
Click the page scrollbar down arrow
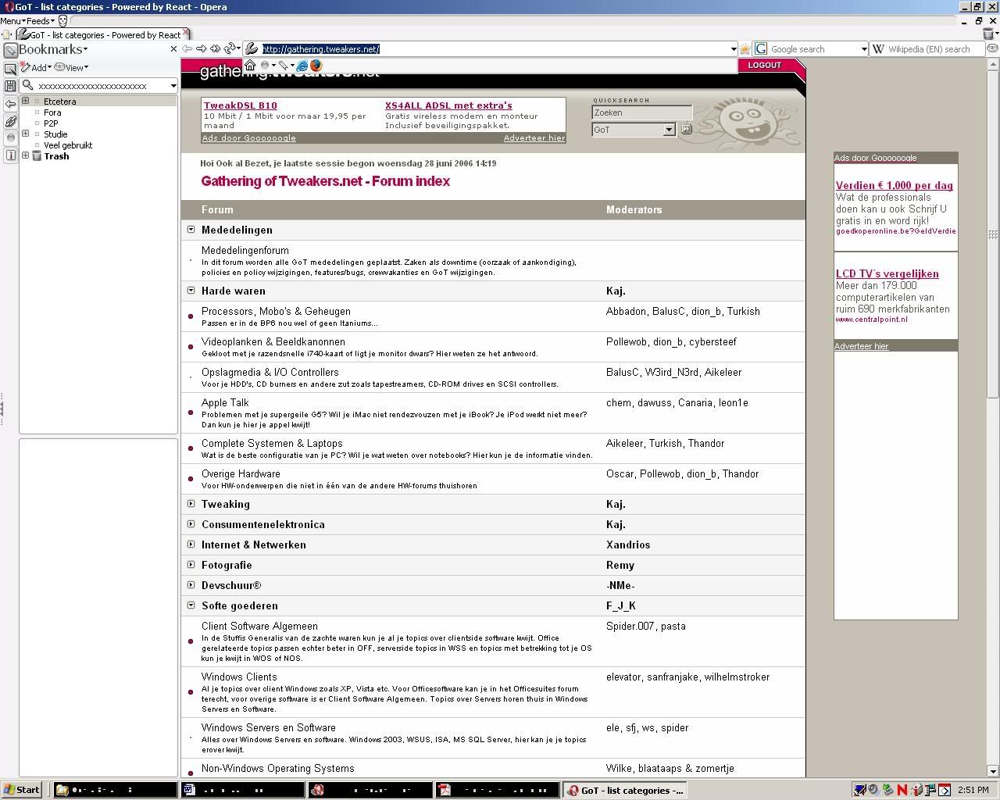click(993, 771)
